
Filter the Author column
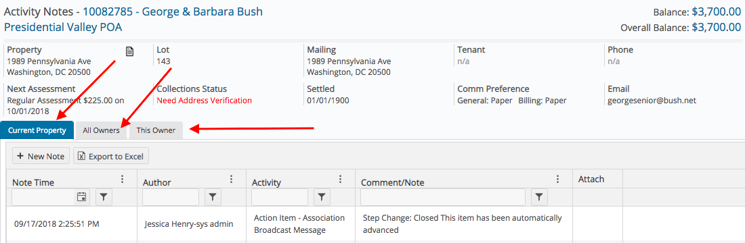point(213,198)
